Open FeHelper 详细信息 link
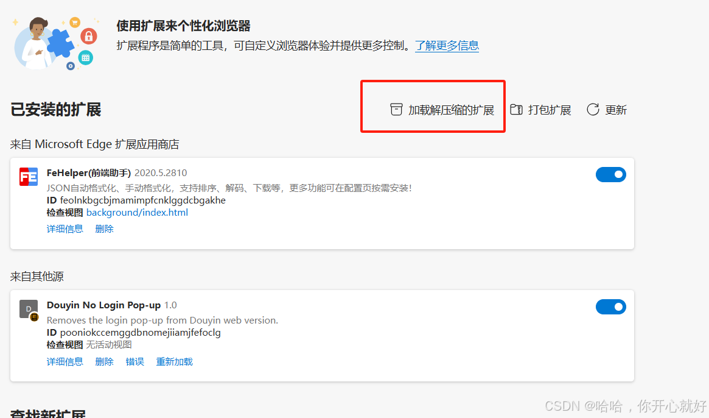The width and height of the screenshot is (709, 418). [x=65, y=228]
